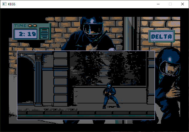189x132 pixels.
Task: Close the KEGS emulator window
Action: point(183,4)
